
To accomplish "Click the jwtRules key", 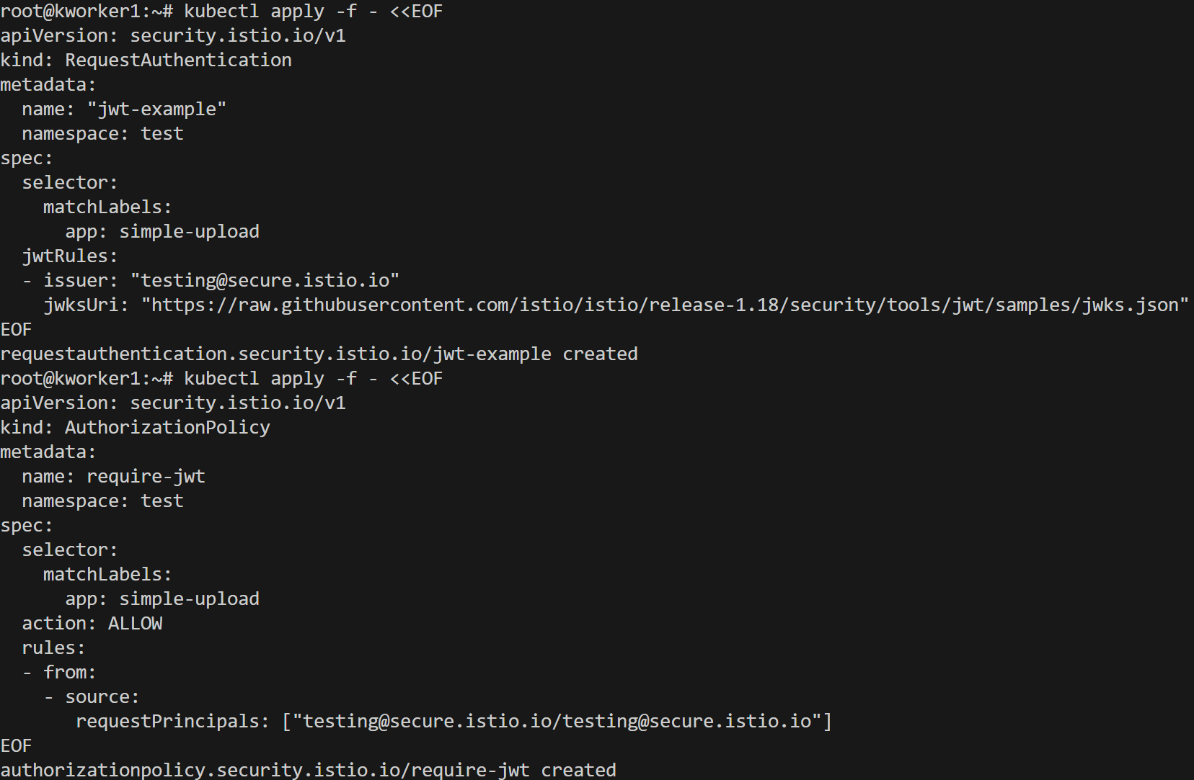I will pyautogui.click(x=69, y=256).
